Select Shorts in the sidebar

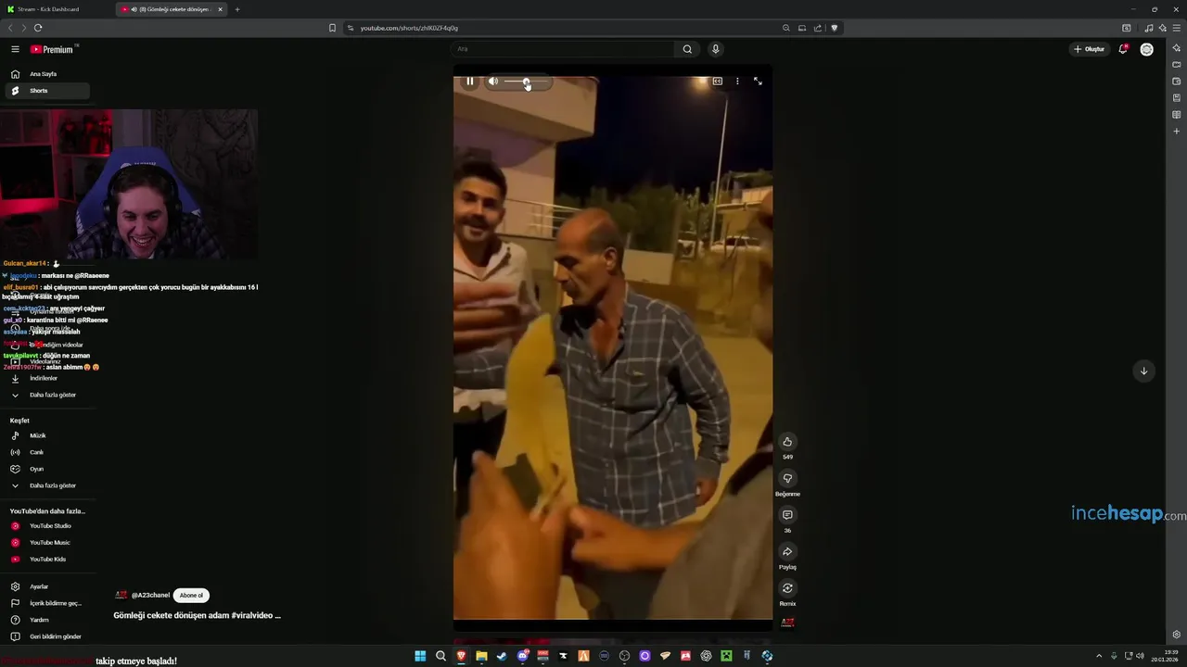46,91
